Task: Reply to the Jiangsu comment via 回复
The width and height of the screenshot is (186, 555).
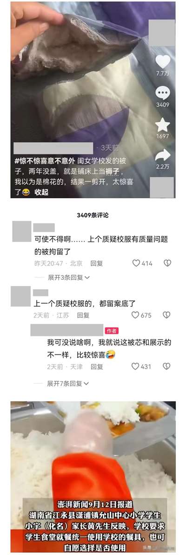Action: 83,315
